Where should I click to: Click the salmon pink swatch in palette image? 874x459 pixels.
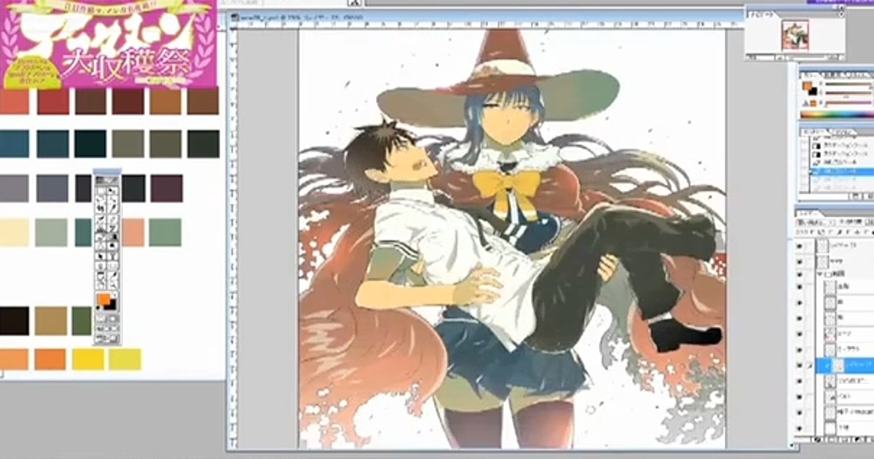(133, 232)
